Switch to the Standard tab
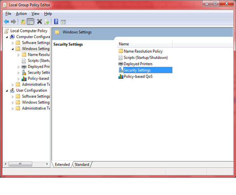The image size is (236, 195). click(x=82, y=164)
